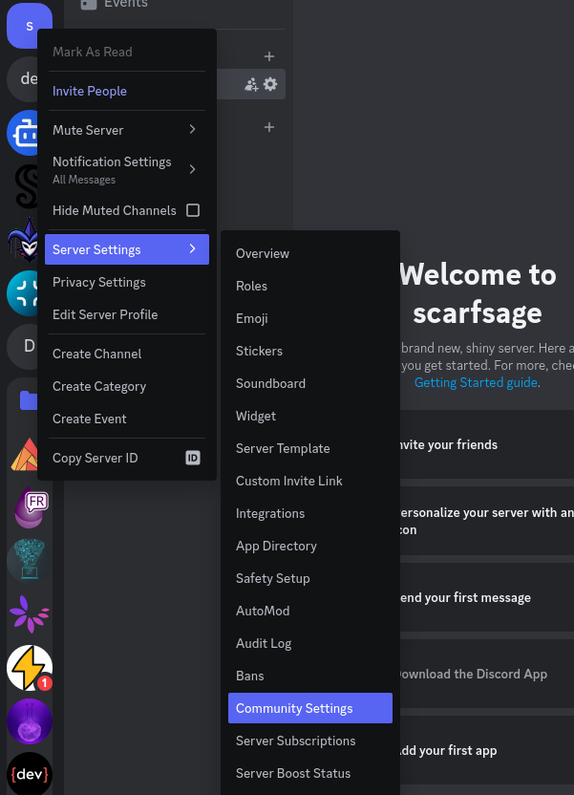
Task: Open App Directory
Action: pyautogui.click(x=310, y=546)
